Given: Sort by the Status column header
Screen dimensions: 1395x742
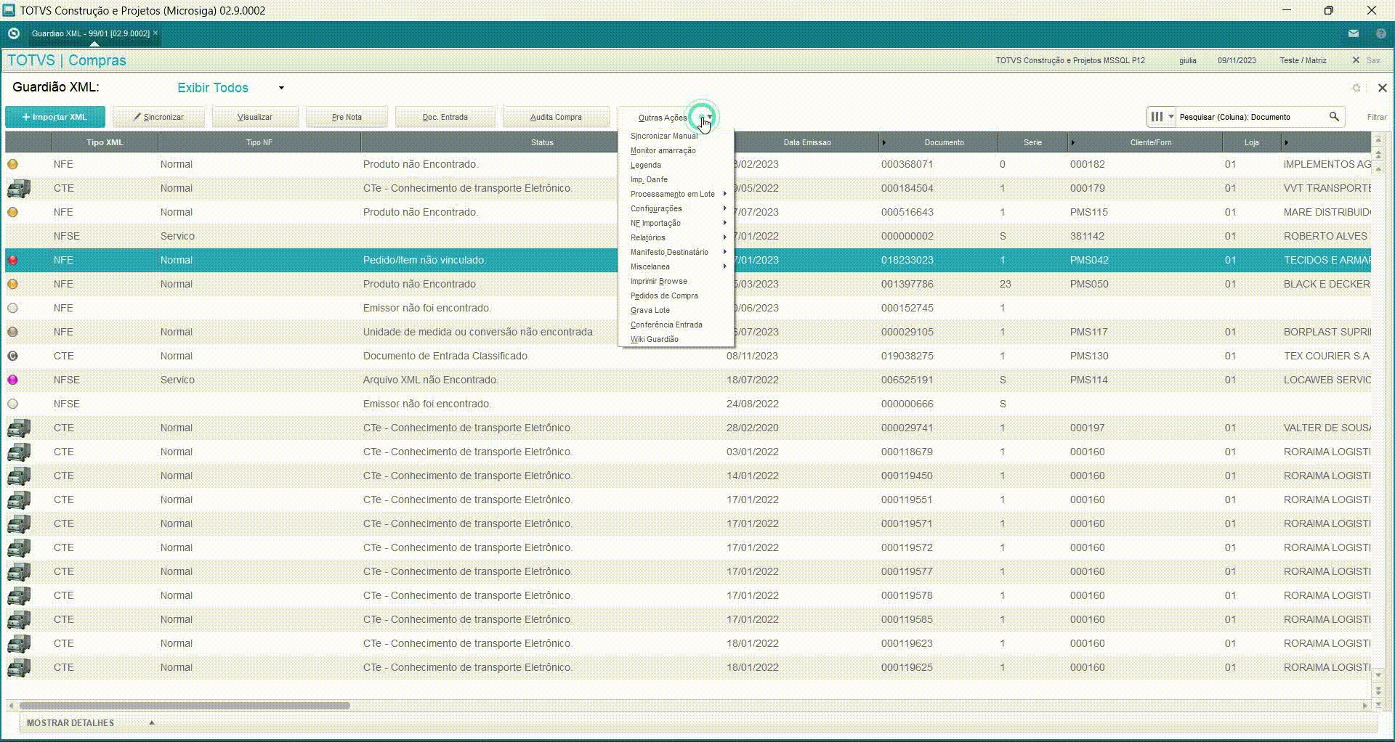Looking at the screenshot, I should click(x=542, y=142).
